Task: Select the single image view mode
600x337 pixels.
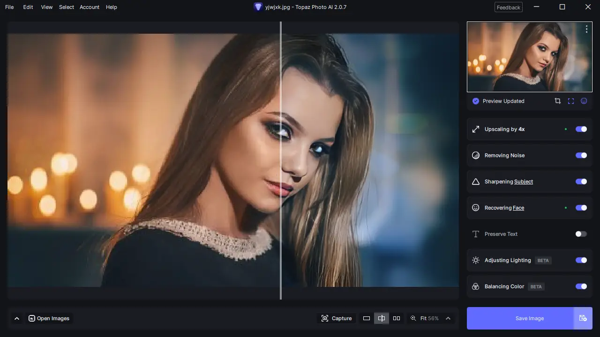Action: pyautogui.click(x=367, y=318)
